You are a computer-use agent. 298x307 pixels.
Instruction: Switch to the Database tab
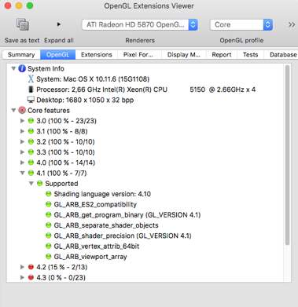[281, 54]
